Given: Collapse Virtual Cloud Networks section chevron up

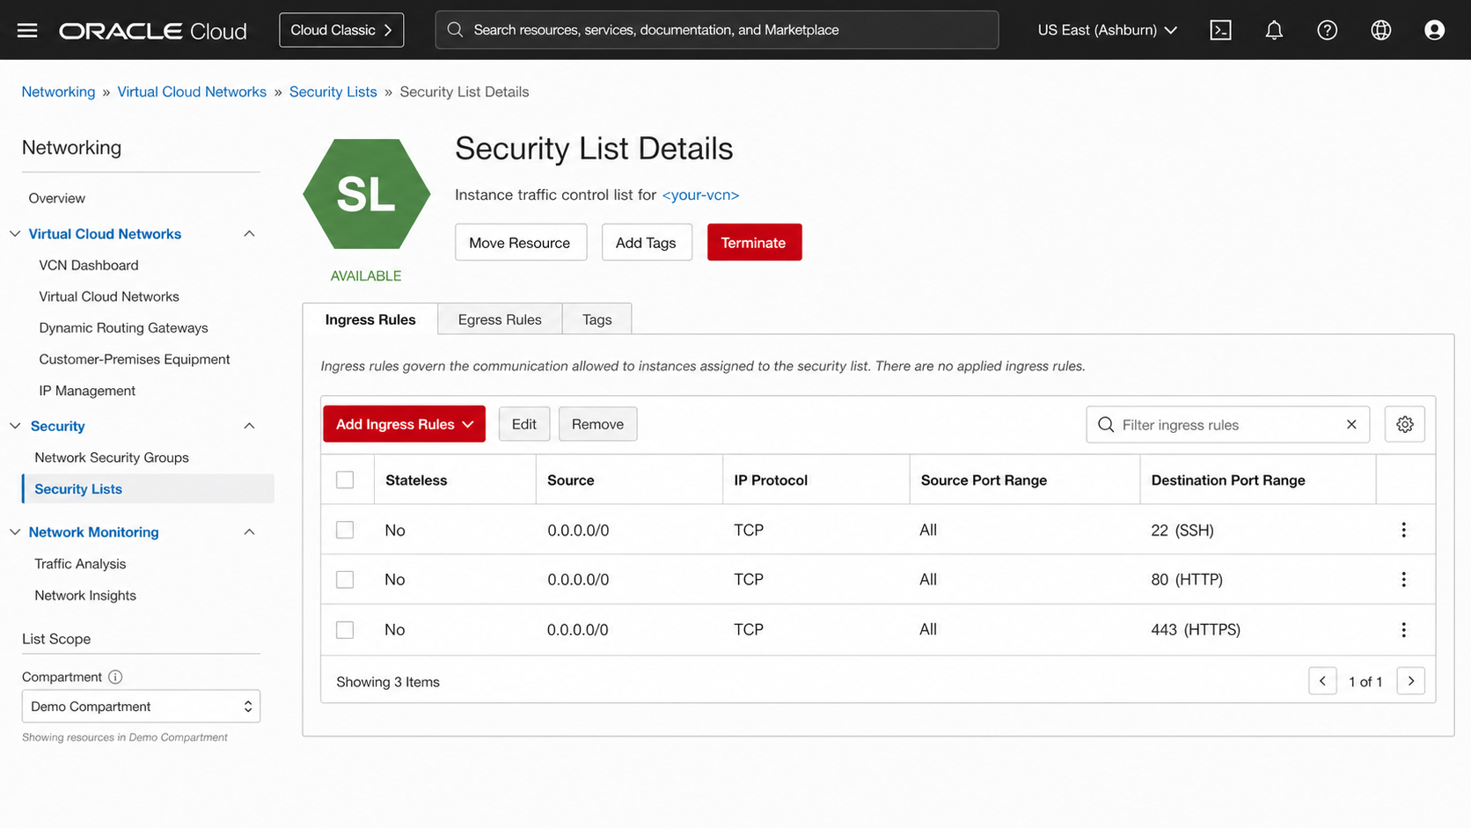Looking at the screenshot, I should coord(249,234).
